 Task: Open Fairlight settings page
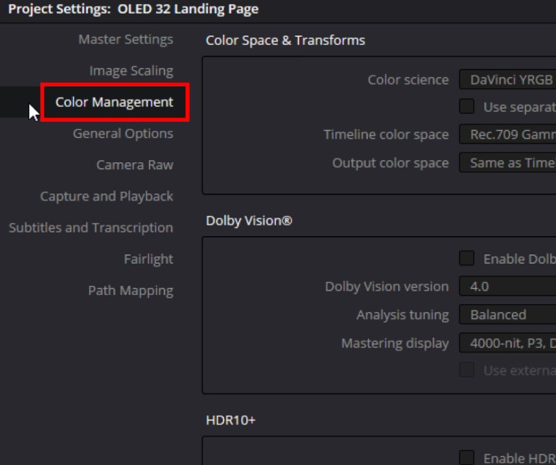[148, 259]
